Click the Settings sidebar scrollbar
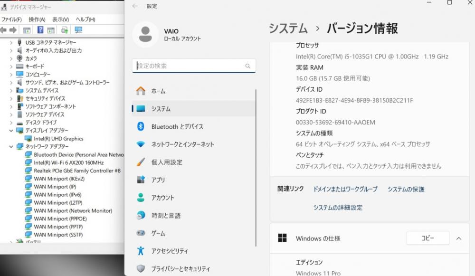475x276 pixels. (256, 168)
